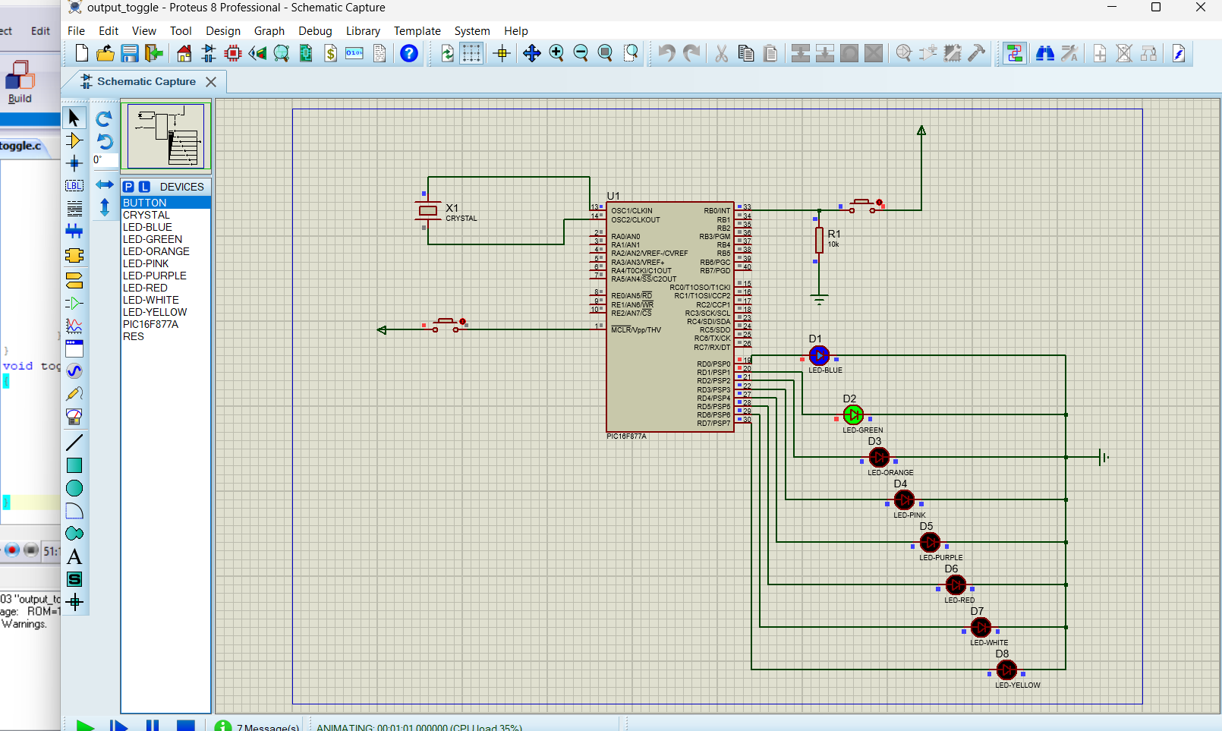This screenshot has height=731, width=1222.
Task: Open the Bill of Materials dollar icon
Action: tap(330, 53)
